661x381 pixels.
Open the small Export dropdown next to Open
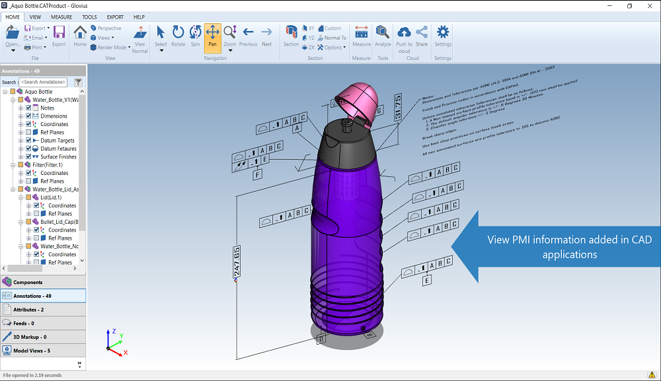(x=48, y=28)
